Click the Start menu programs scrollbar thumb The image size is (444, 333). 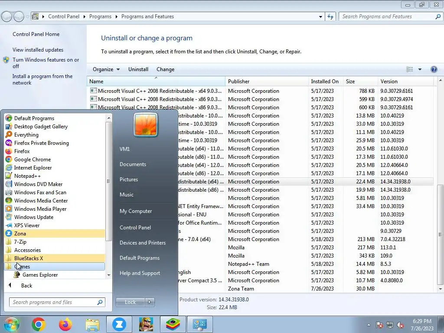(108, 181)
